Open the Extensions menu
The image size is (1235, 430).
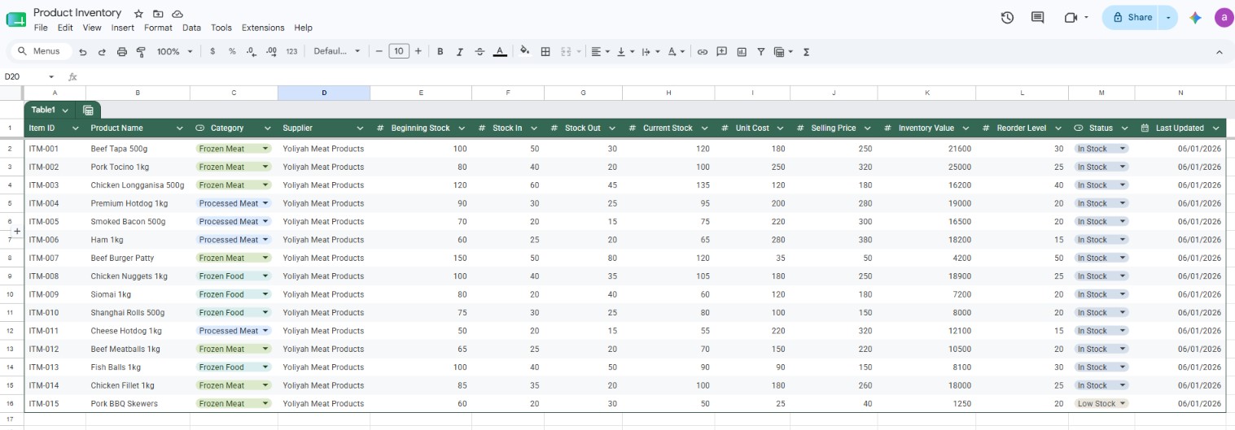point(263,28)
